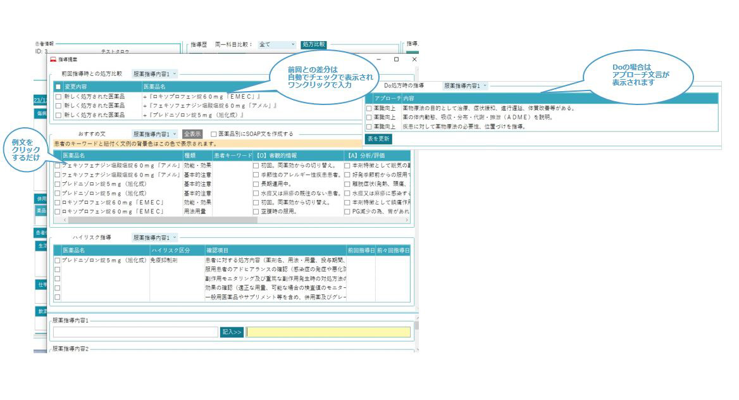739x400 pixels.
Task: Close the 指導提案 window
Action: [414, 59]
